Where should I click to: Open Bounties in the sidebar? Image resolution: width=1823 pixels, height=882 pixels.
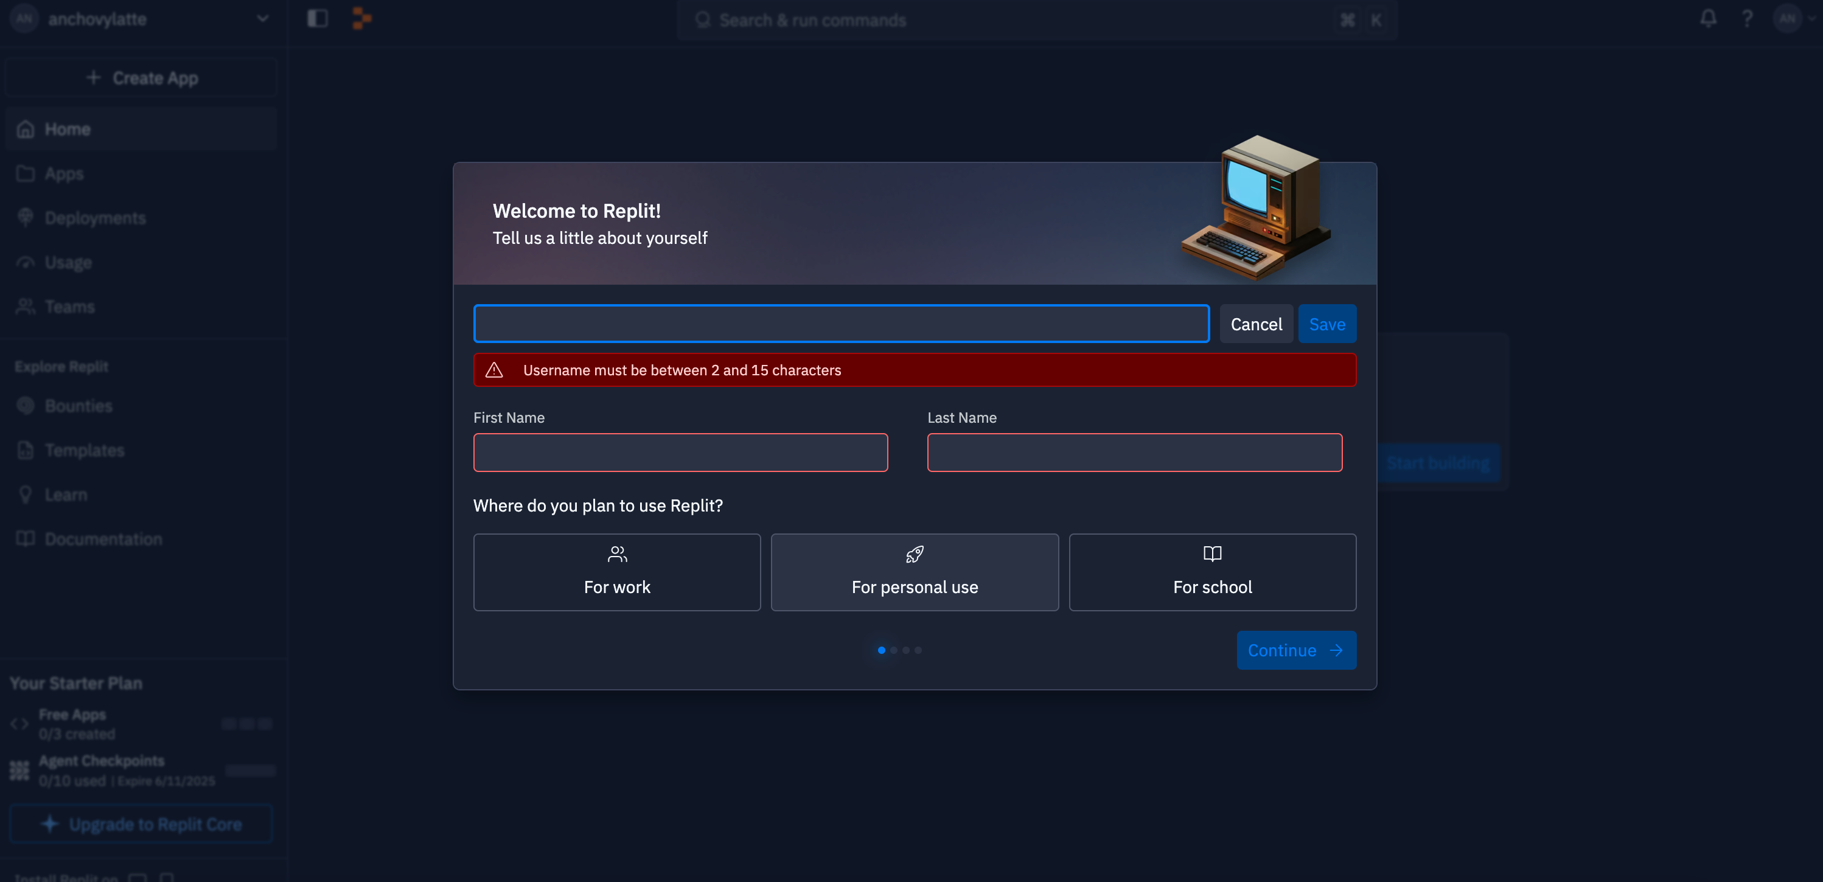coord(141,406)
